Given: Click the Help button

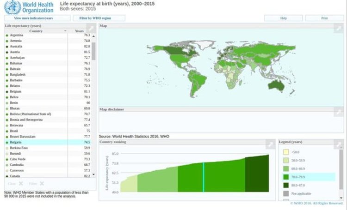Looking at the screenshot, I should 284,18.
